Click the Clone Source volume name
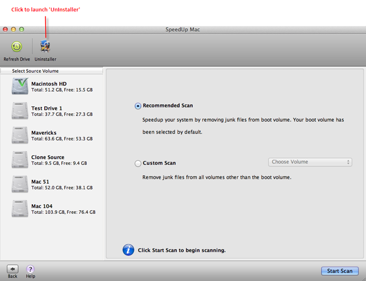The image size is (366, 281). 48,157
